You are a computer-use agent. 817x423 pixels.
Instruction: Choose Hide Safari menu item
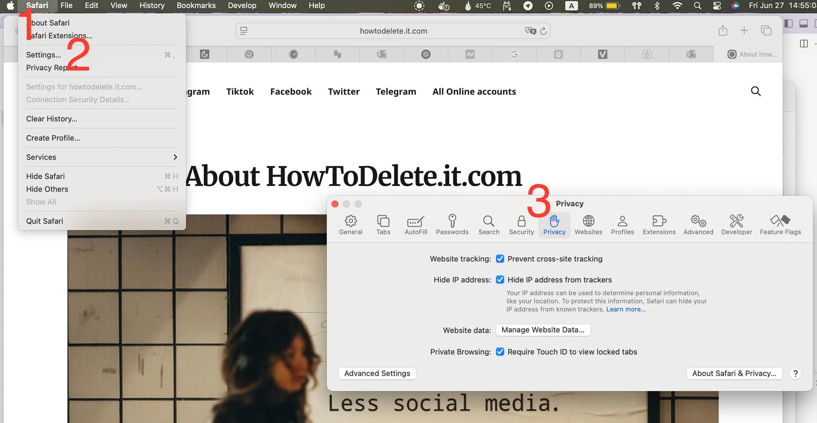tap(102, 176)
